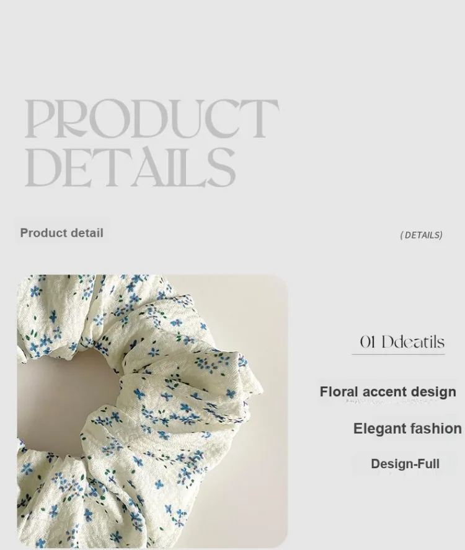Click the word 'Product' in Product detail

click(x=43, y=233)
